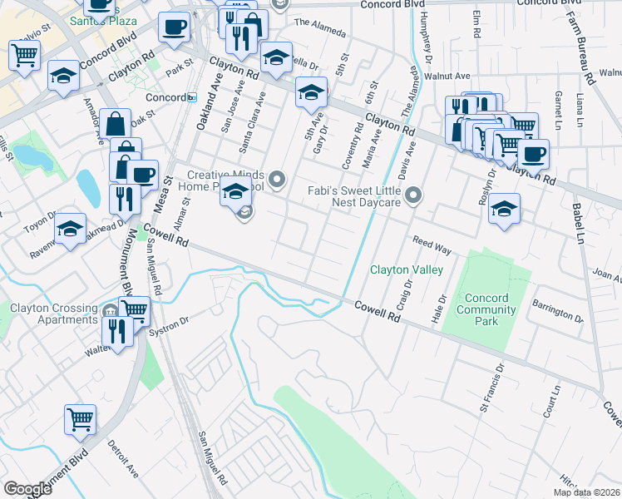Click the Humphrey Dr street label
This screenshot has height=499, width=622.
[x=425, y=37]
